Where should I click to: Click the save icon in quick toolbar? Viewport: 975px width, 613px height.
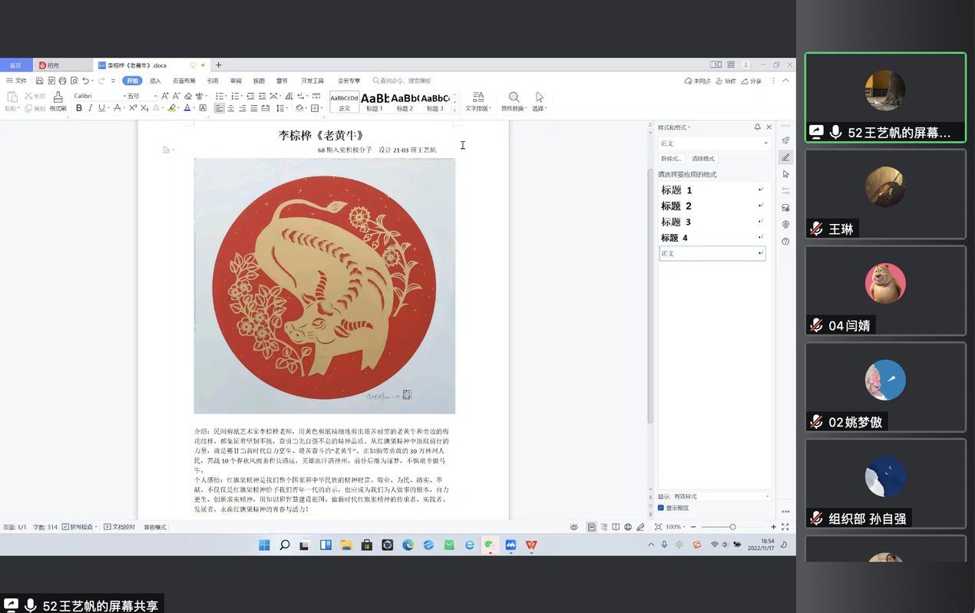(x=39, y=81)
